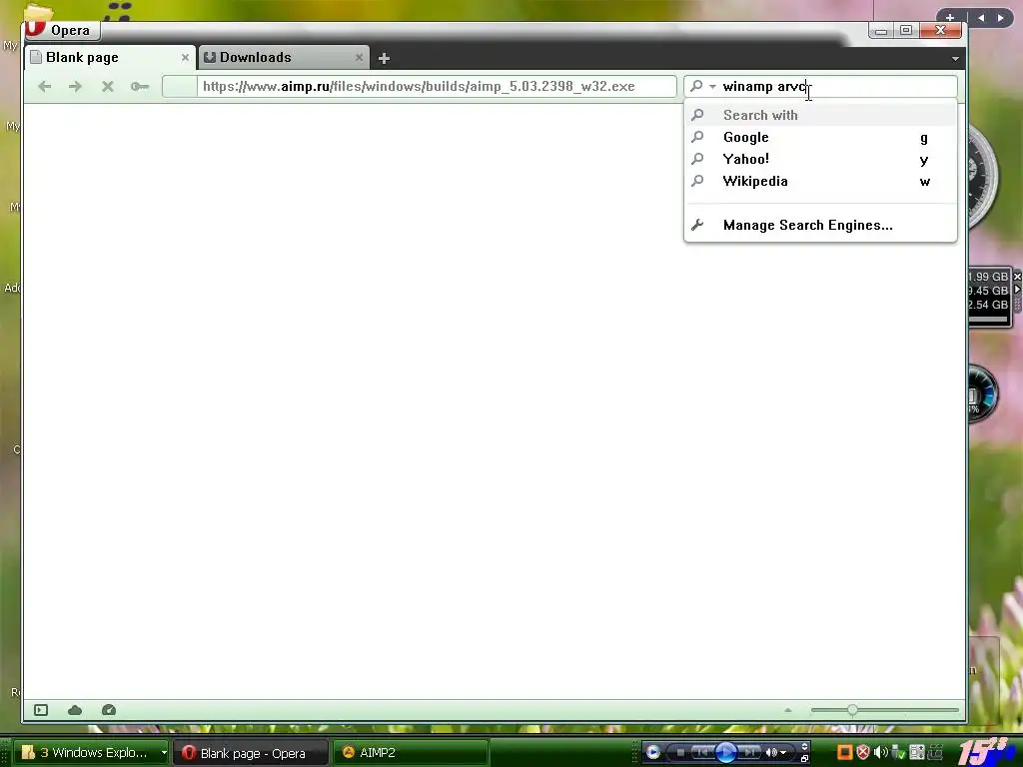Viewport: 1023px width, 767px height.
Task: Open the network connection tray icon
Action: [x=935, y=753]
